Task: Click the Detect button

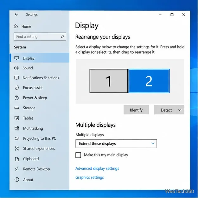Action: click(166, 110)
